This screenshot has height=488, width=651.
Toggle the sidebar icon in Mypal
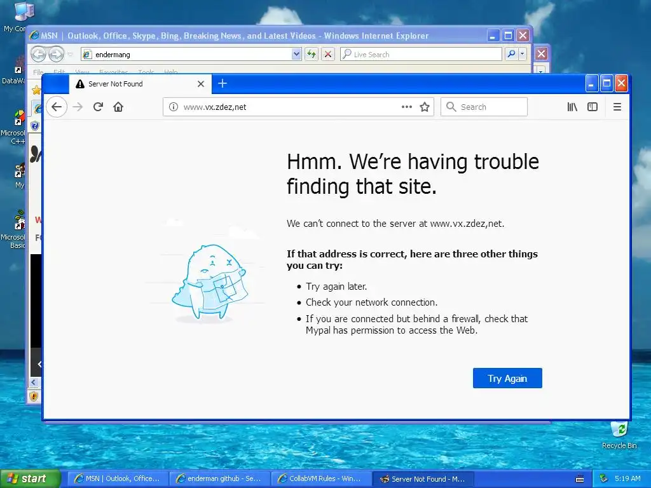[593, 107]
